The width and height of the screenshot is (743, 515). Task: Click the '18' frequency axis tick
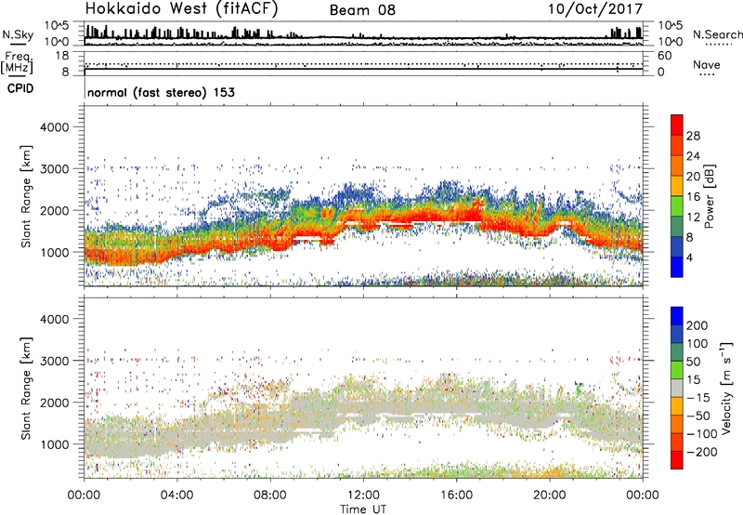62,56
